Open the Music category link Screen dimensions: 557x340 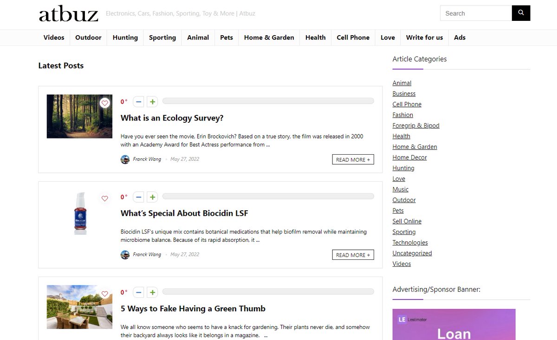pos(401,189)
